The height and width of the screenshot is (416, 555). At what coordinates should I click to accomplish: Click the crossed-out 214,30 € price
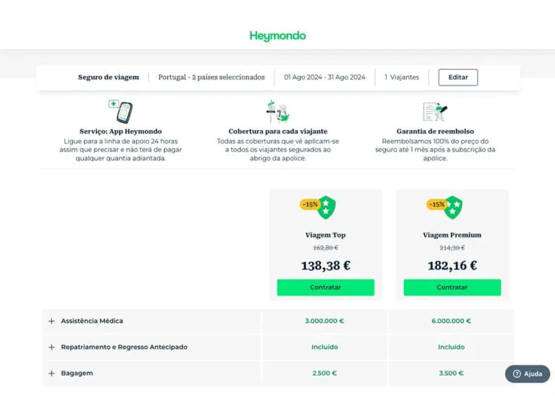pos(452,248)
